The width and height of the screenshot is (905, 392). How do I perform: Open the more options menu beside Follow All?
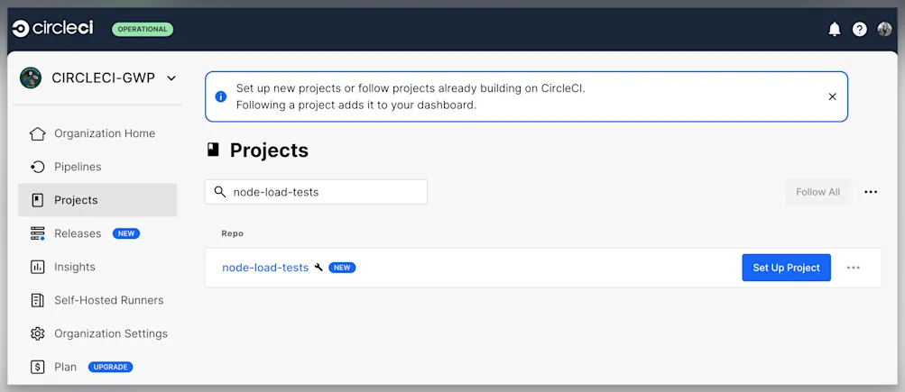click(x=871, y=192)
